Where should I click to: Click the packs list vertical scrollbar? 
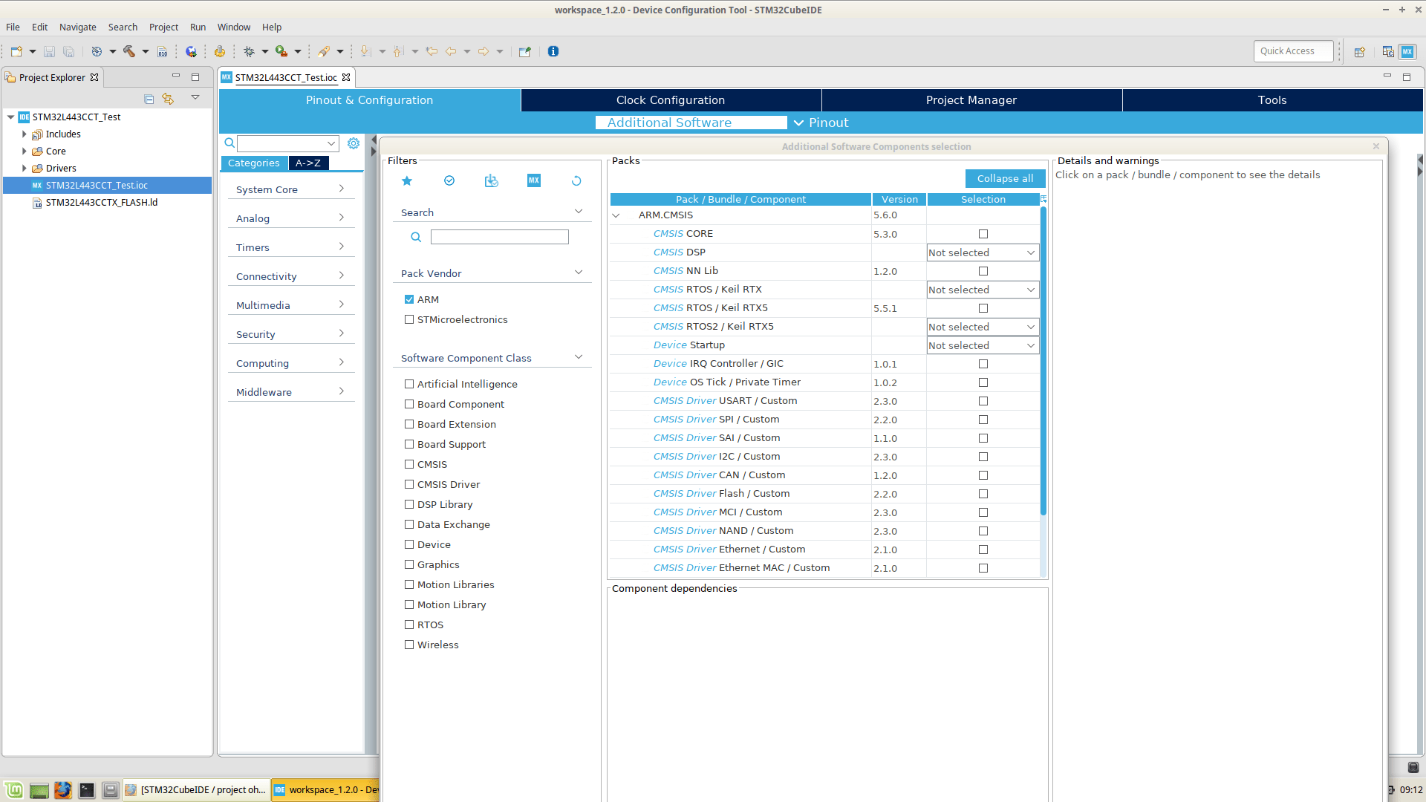click(1044, 361)
